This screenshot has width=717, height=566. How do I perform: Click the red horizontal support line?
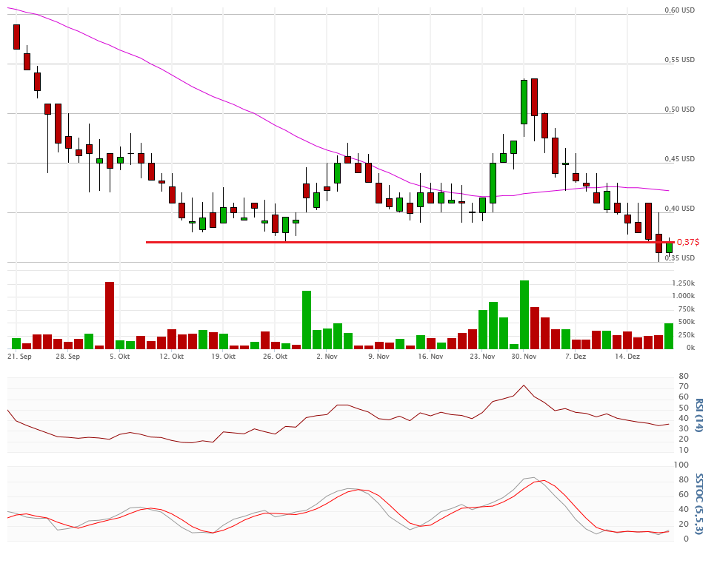370,242
